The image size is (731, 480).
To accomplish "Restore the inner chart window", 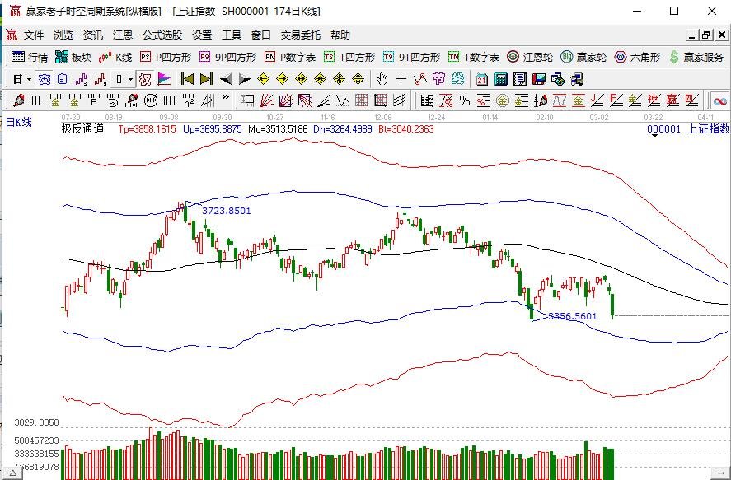I will pyautogui.click(x=706, y=35).
